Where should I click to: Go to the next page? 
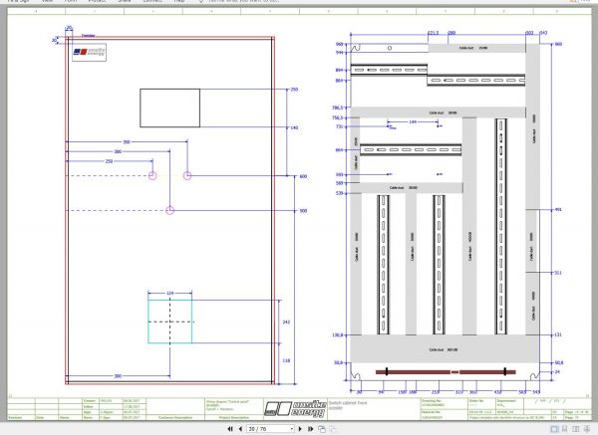pos(300,429)
